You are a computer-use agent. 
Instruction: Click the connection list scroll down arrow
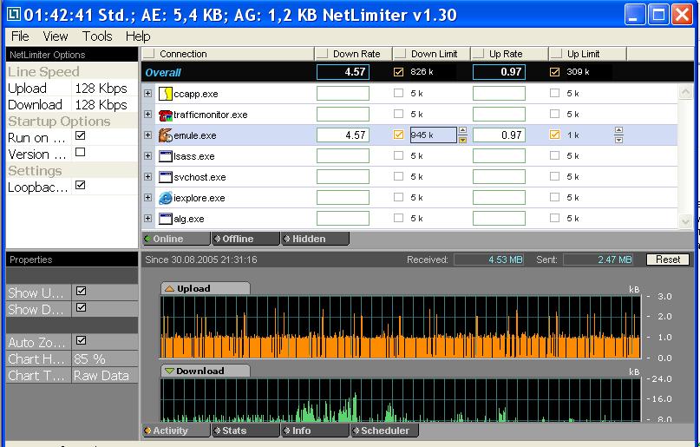click(x=685, y=221)
